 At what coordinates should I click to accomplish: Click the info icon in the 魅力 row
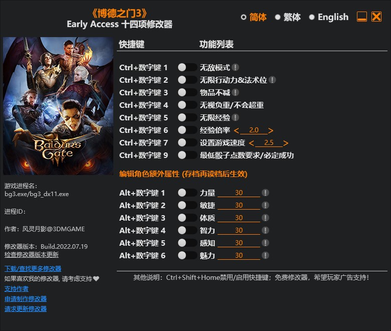click(265, 255)
